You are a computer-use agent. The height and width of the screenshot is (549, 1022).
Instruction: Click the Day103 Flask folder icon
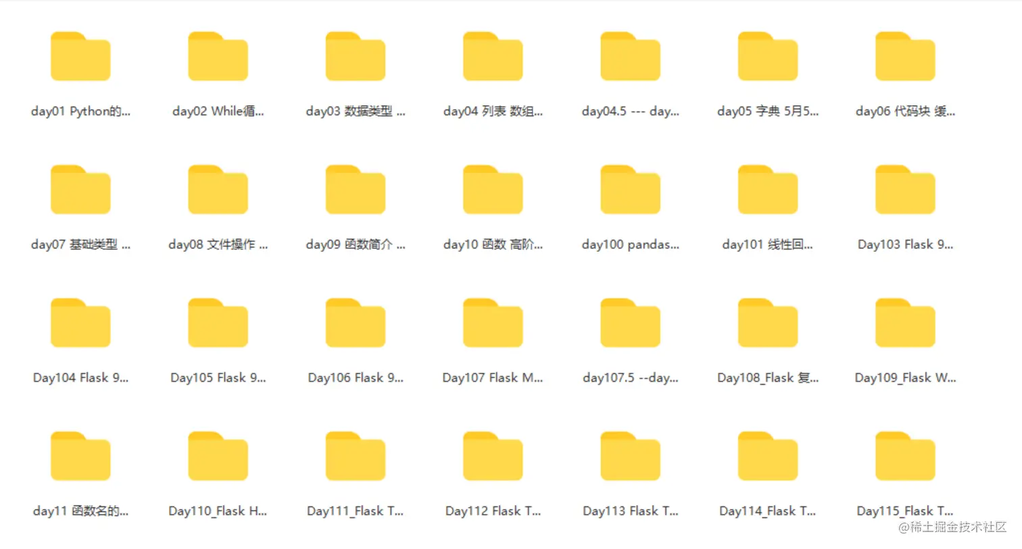click(905, 189)
